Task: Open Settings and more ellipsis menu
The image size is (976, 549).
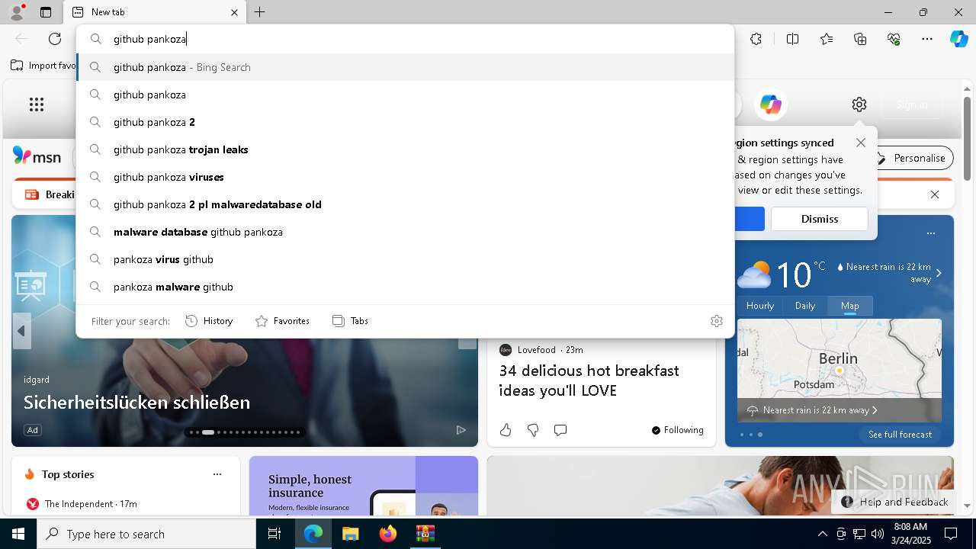Action: pos(927,39)
